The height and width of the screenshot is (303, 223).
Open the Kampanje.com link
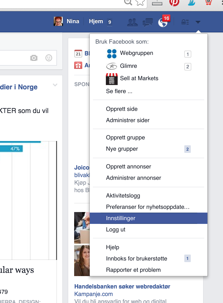[x=93, y=294]
